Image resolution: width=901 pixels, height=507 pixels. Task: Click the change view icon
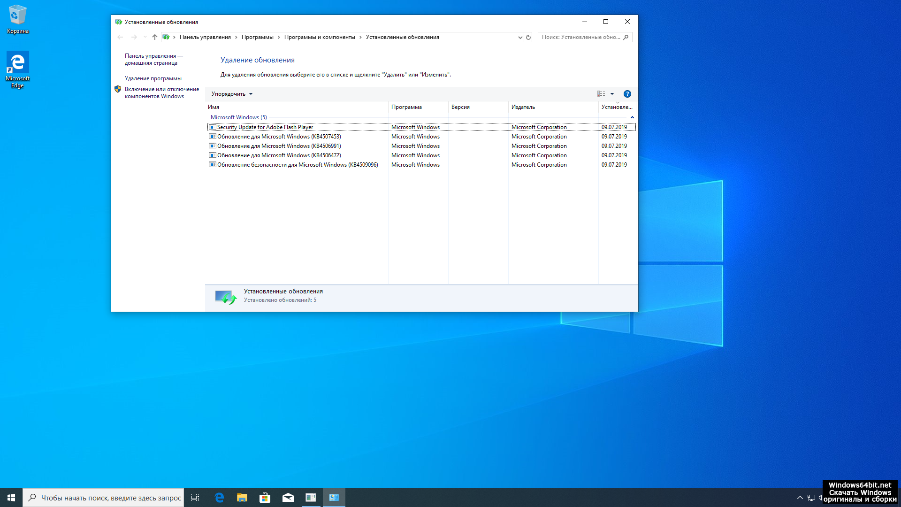click(601, 94)
